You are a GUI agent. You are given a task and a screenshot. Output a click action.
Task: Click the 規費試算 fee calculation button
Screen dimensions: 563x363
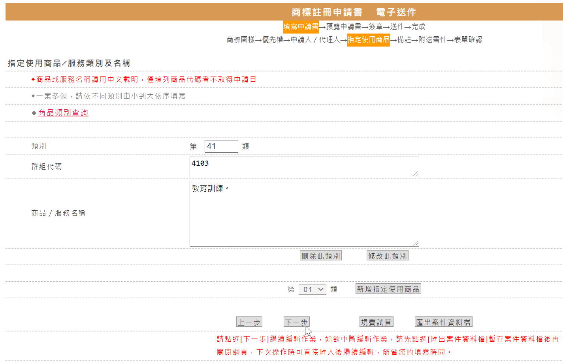click(376, 322)
